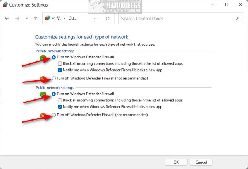Click the OK button
Screen dimensions: 248x169
(176, 162)
